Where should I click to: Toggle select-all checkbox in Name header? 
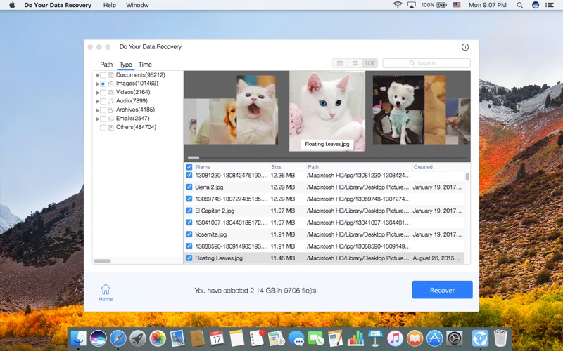click(189, 167)
